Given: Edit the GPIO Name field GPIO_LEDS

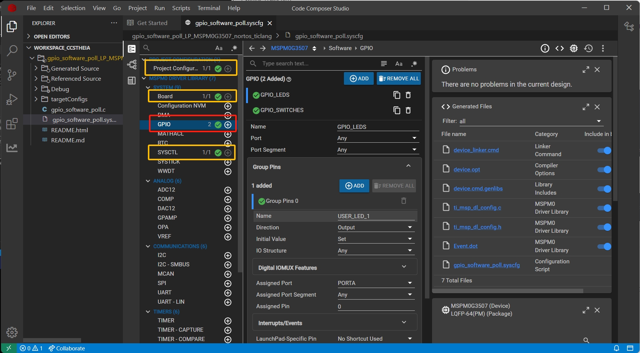Looking at the screenshot, I should click(378, 127).
